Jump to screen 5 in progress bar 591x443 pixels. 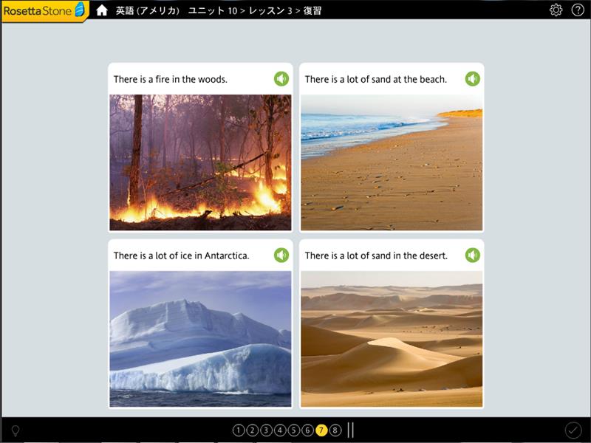click(x=293, y=430)
